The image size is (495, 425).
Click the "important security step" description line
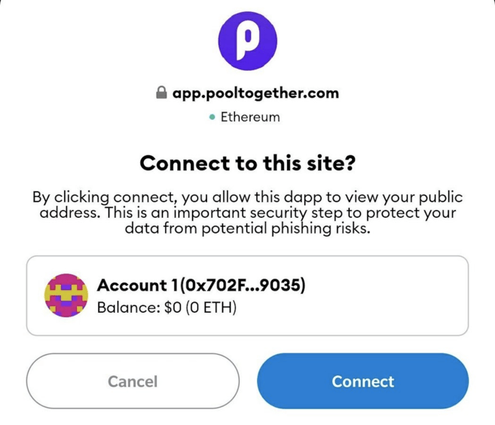pos(247,214)
